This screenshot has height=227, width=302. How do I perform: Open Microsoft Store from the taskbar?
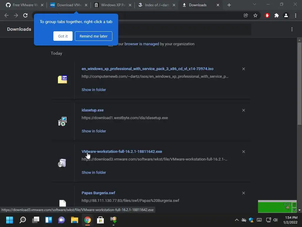click(100, 220)
